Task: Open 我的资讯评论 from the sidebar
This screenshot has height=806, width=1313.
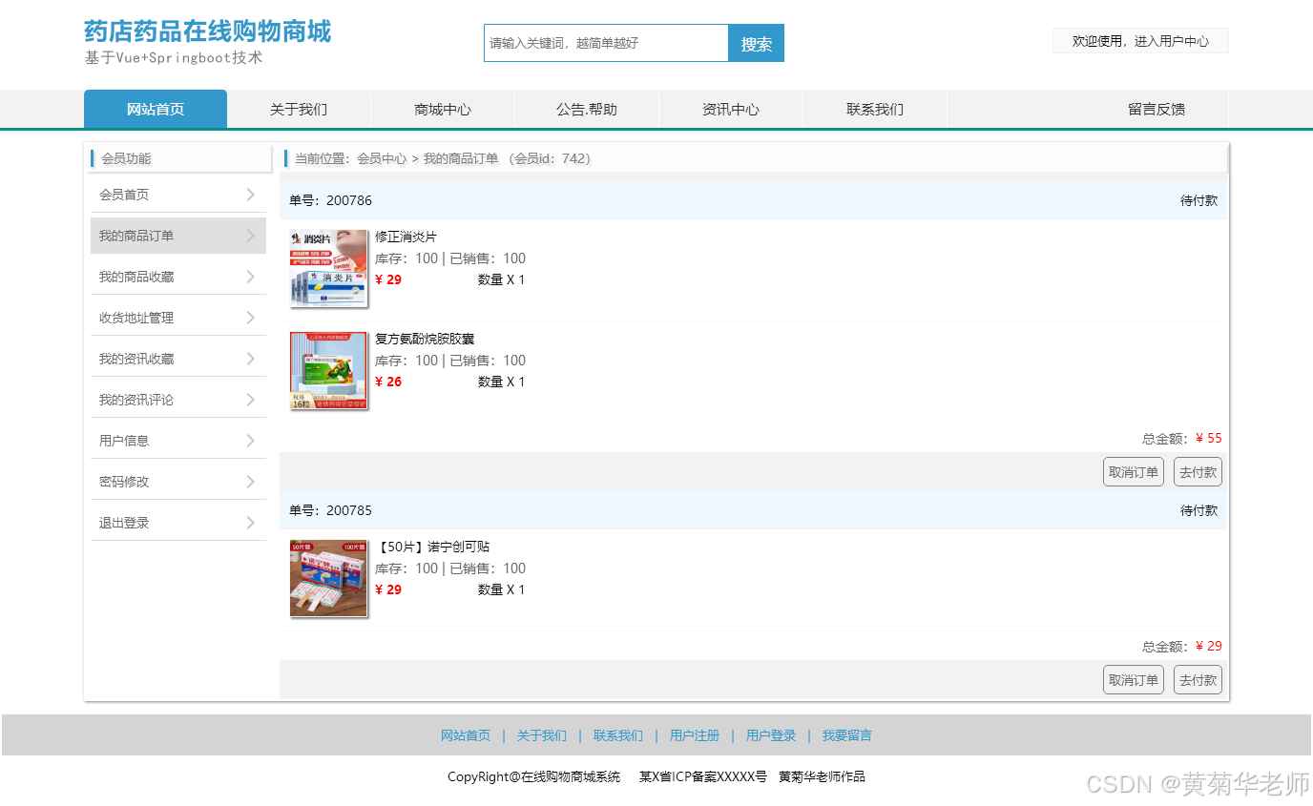Action: coord(177,399)
